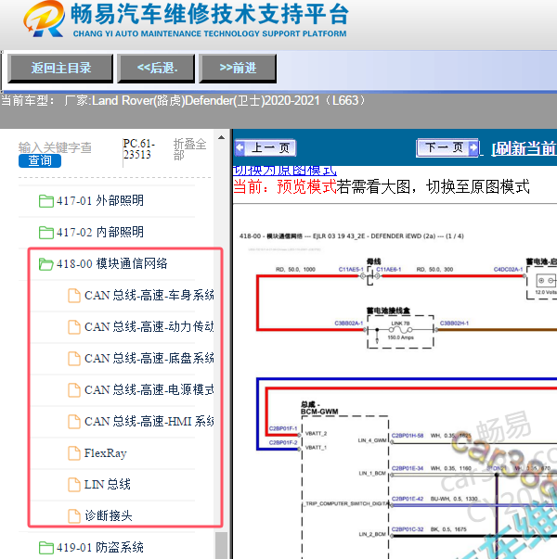This screenshot has height=559, width=557.
Task: Open CAN 总线-高速-车身系统 diagram
Action: coord(149,296)
